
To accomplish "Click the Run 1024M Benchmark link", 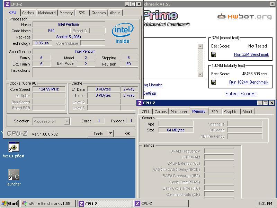I will coord(249,82).
